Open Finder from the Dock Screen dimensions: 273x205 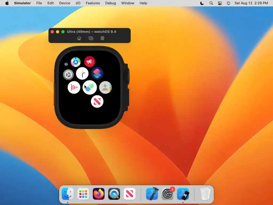(68, 194)
